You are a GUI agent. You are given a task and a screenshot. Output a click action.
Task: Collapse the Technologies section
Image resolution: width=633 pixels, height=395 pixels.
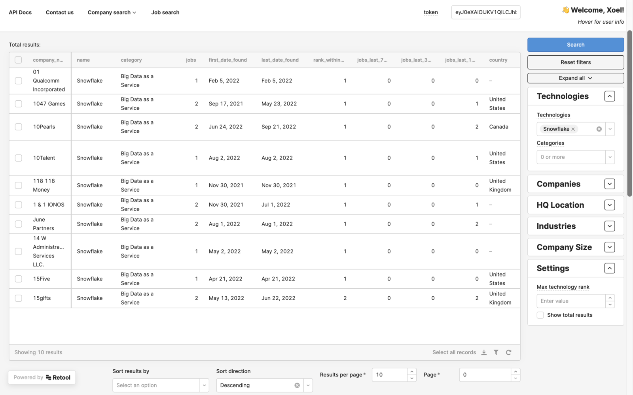[x=610, y=96]
